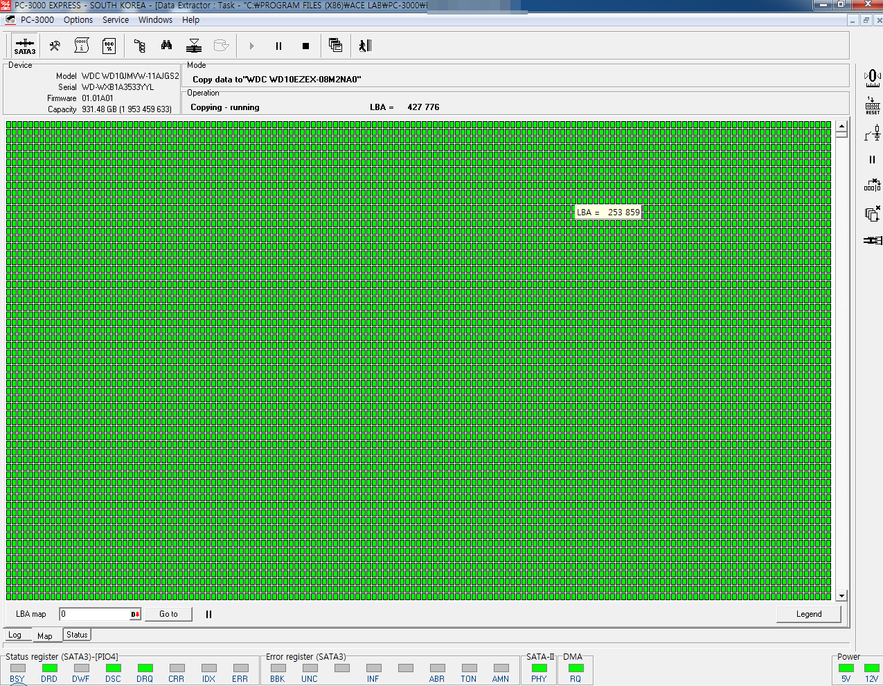Click the SATA3 port selector icon

pos(24,46)
